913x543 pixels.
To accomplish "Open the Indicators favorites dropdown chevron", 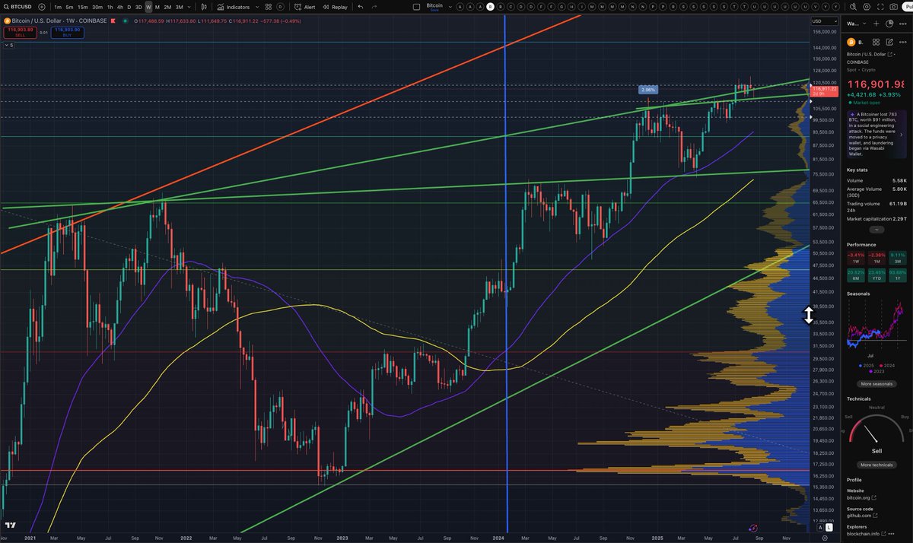I will [x=257, y=7].
